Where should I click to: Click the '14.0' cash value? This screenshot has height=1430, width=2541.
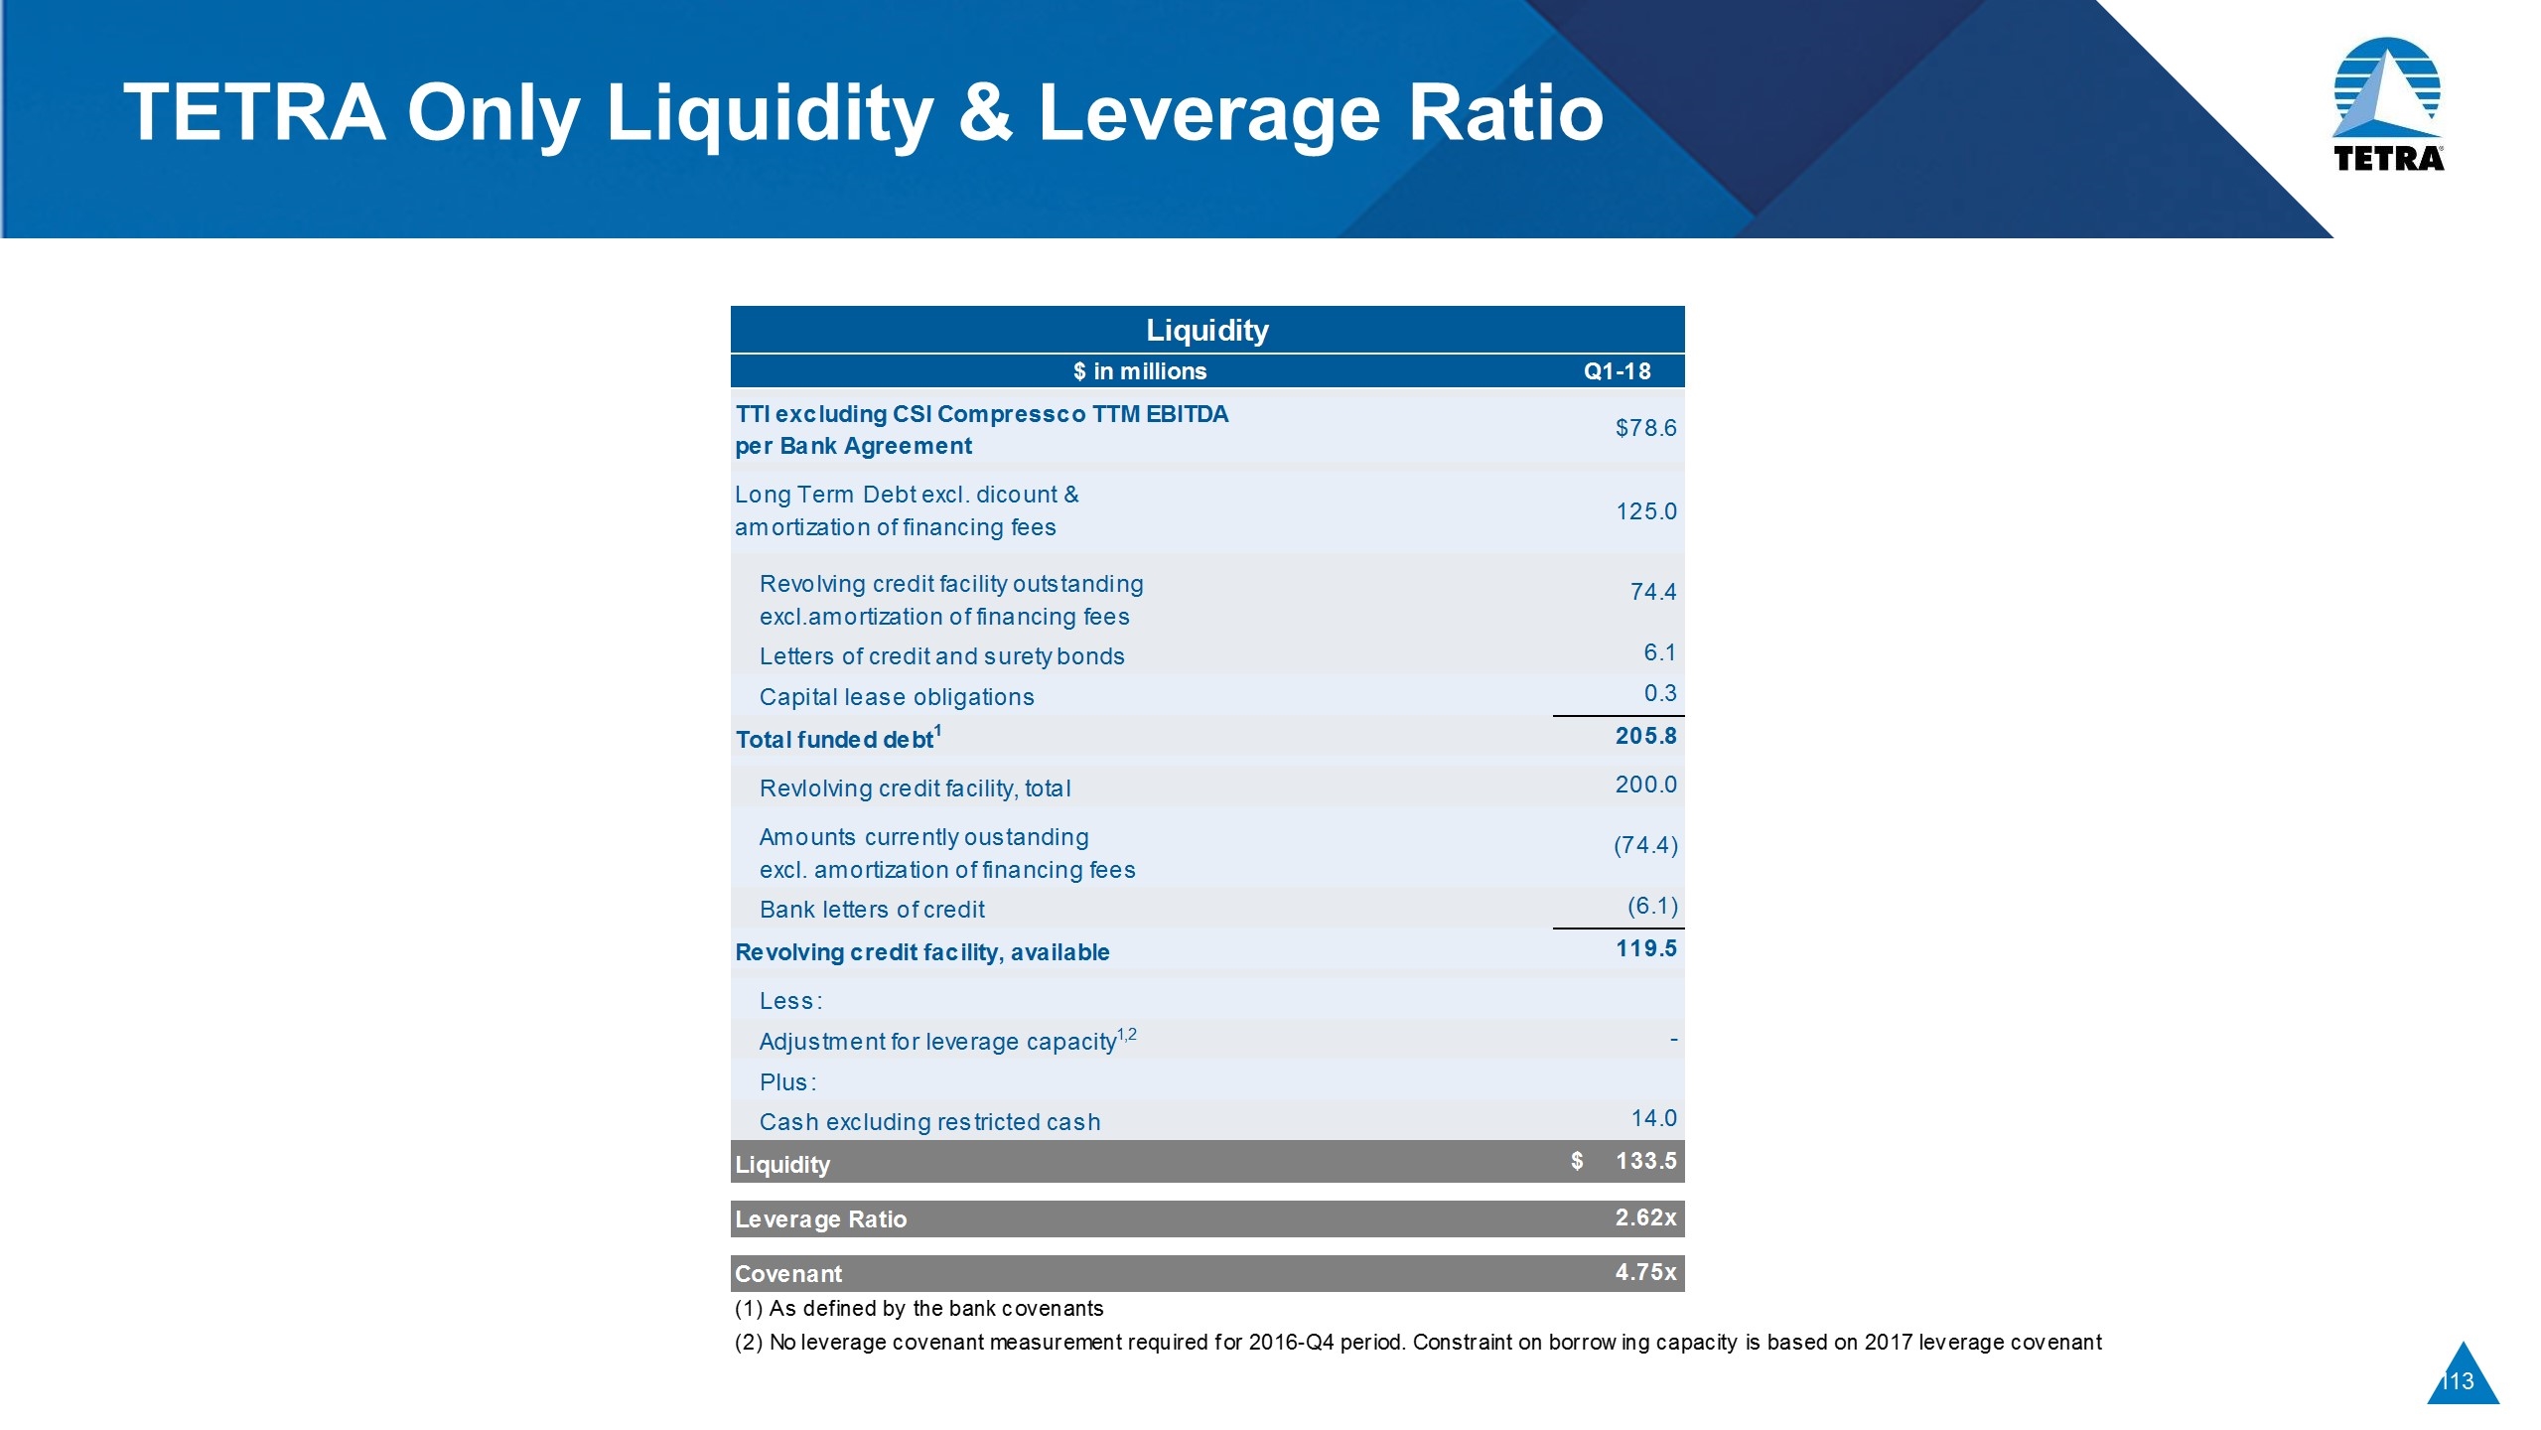pyautogui.click(x=1653, y=1118)
